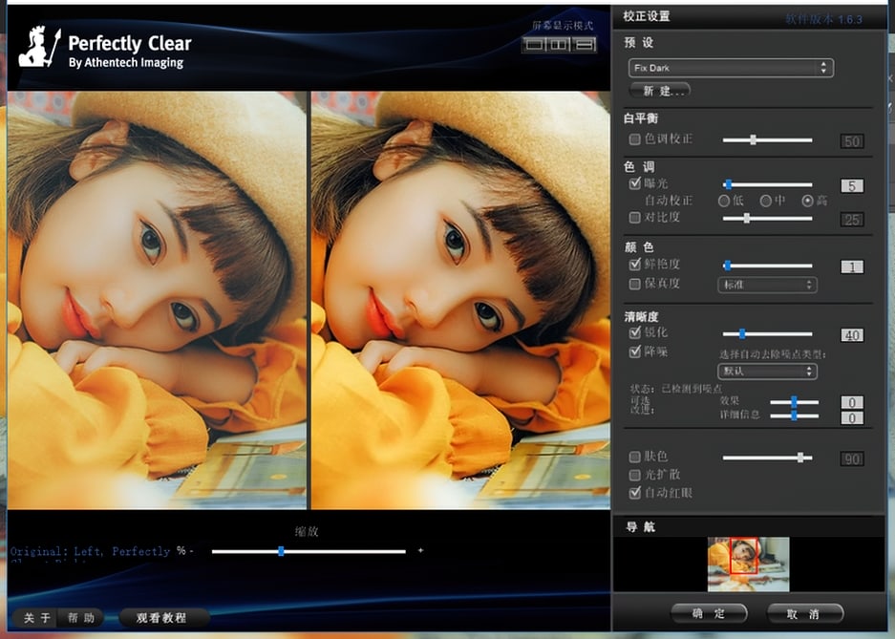Click the 锐化 sharpen slider
The width and height of the screenshot is (895, 639).
767,333
